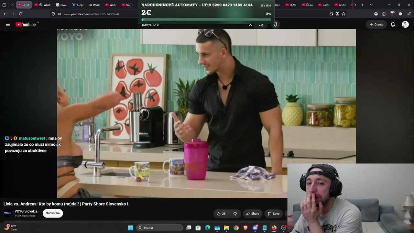Screen dimensions: 414x233
Task: Run the YouTube search magnifier button
Action: pos(261,24)
